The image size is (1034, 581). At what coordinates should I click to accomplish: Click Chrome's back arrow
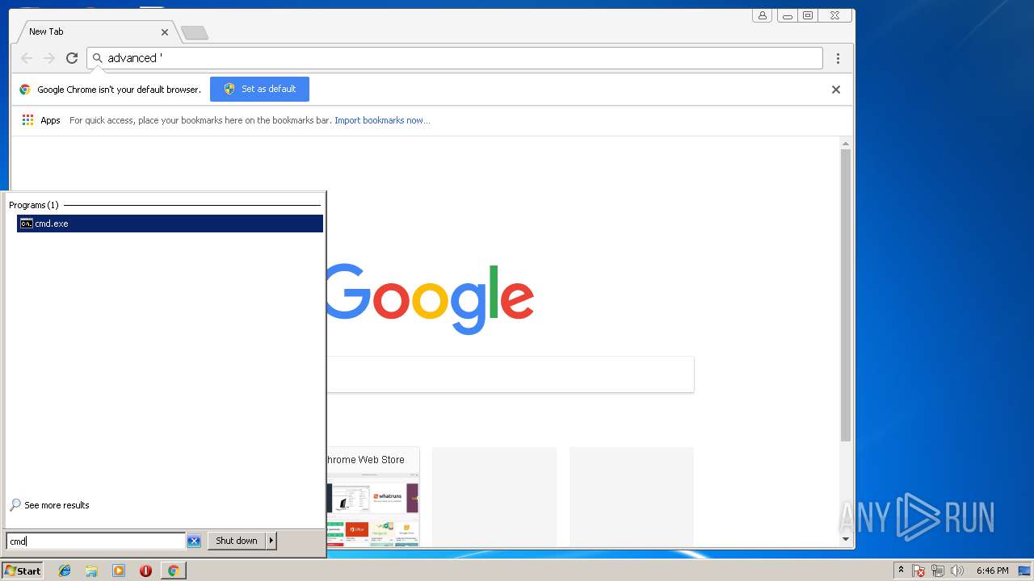pyautogui.click(x=27, y=58)
